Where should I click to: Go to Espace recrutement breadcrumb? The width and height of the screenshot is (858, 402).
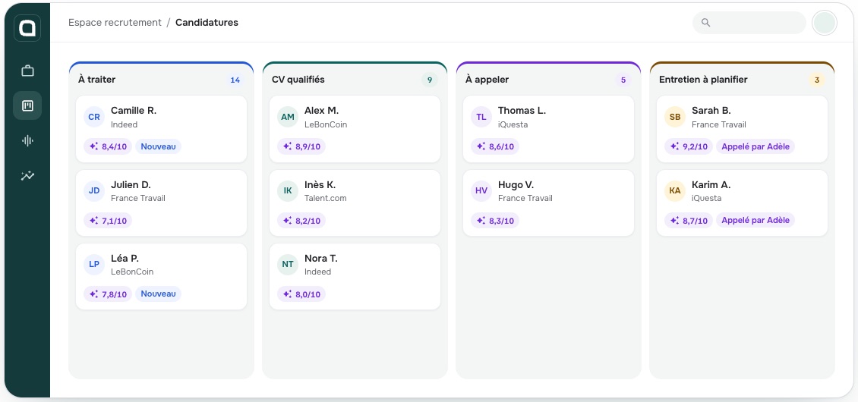pyautogui.click(x=115, y=23)
